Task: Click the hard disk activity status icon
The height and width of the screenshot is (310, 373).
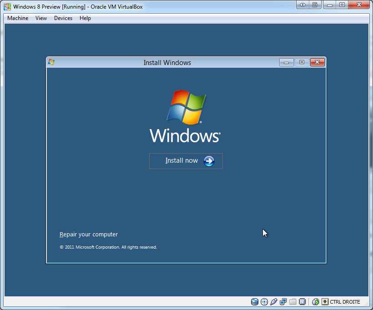Action: (255, 302)
